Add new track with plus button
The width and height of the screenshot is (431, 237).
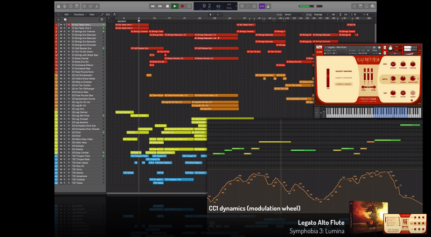(x=58, y=20)
